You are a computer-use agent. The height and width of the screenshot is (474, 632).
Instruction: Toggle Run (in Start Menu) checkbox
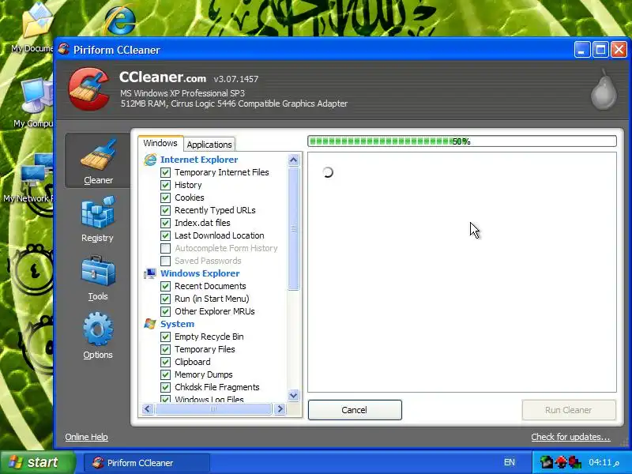[x=165, y=299]
